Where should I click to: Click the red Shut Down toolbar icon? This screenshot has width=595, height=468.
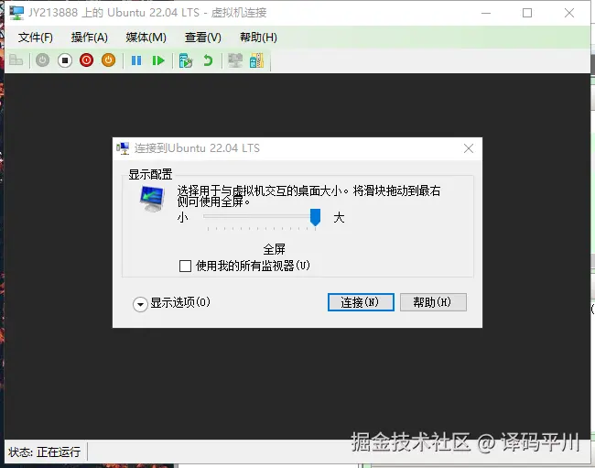[x=87, y=60]
